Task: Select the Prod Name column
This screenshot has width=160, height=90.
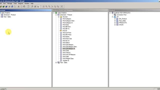Action: [x=66, y=37]
